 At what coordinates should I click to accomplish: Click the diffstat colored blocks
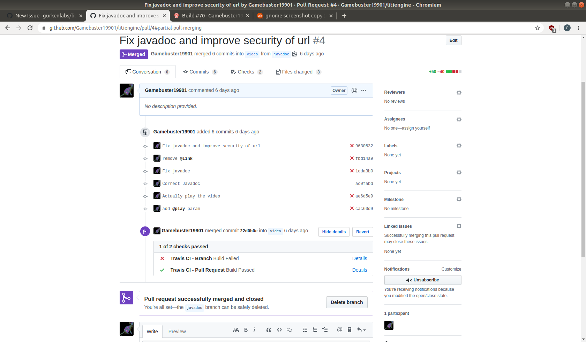click(453, 71)
